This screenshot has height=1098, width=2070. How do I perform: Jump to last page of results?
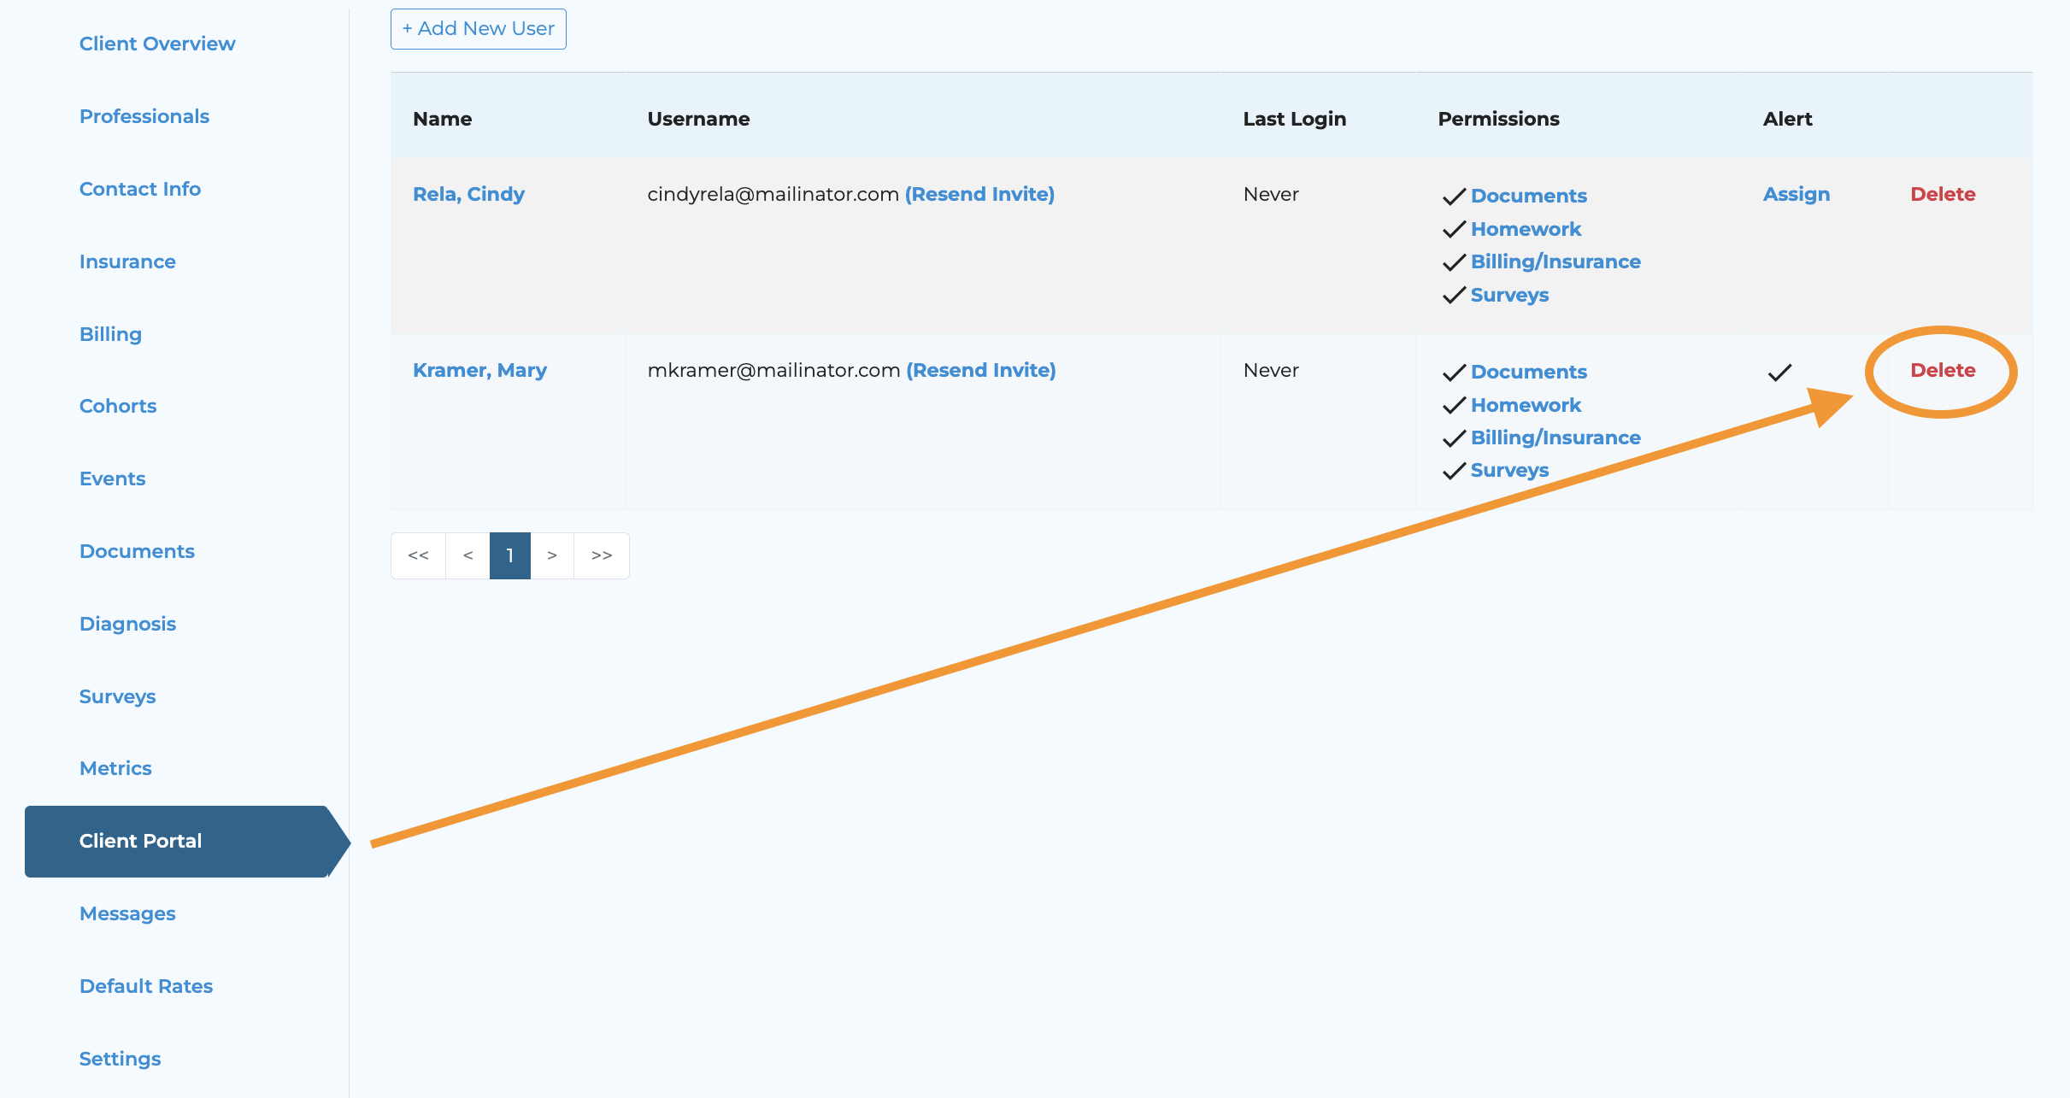(x=602, y=555)
